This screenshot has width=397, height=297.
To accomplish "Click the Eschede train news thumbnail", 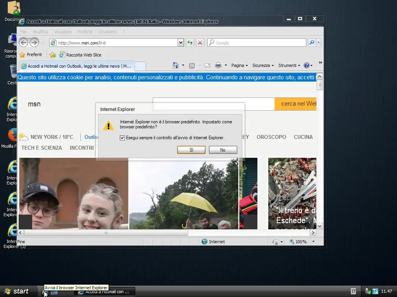I will (292, 193).
